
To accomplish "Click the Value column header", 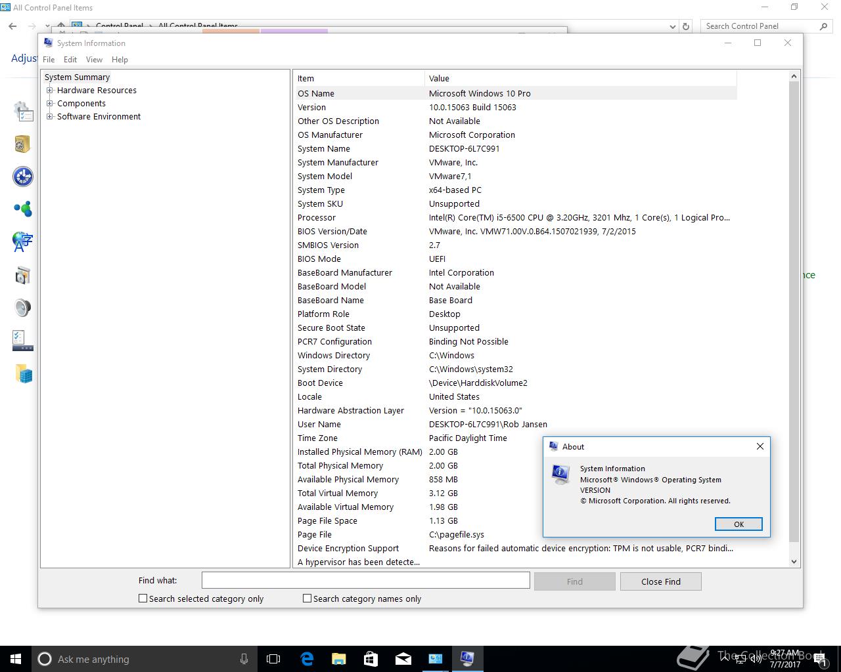I will point(581,78).
